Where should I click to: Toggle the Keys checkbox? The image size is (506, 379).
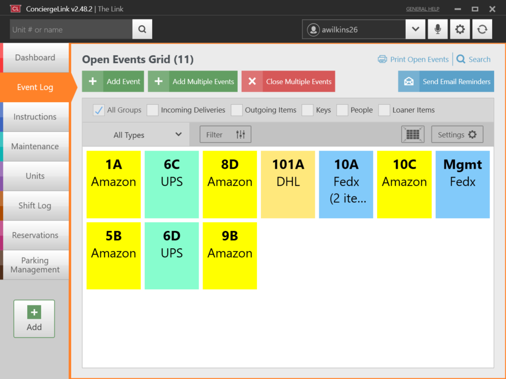307,110
